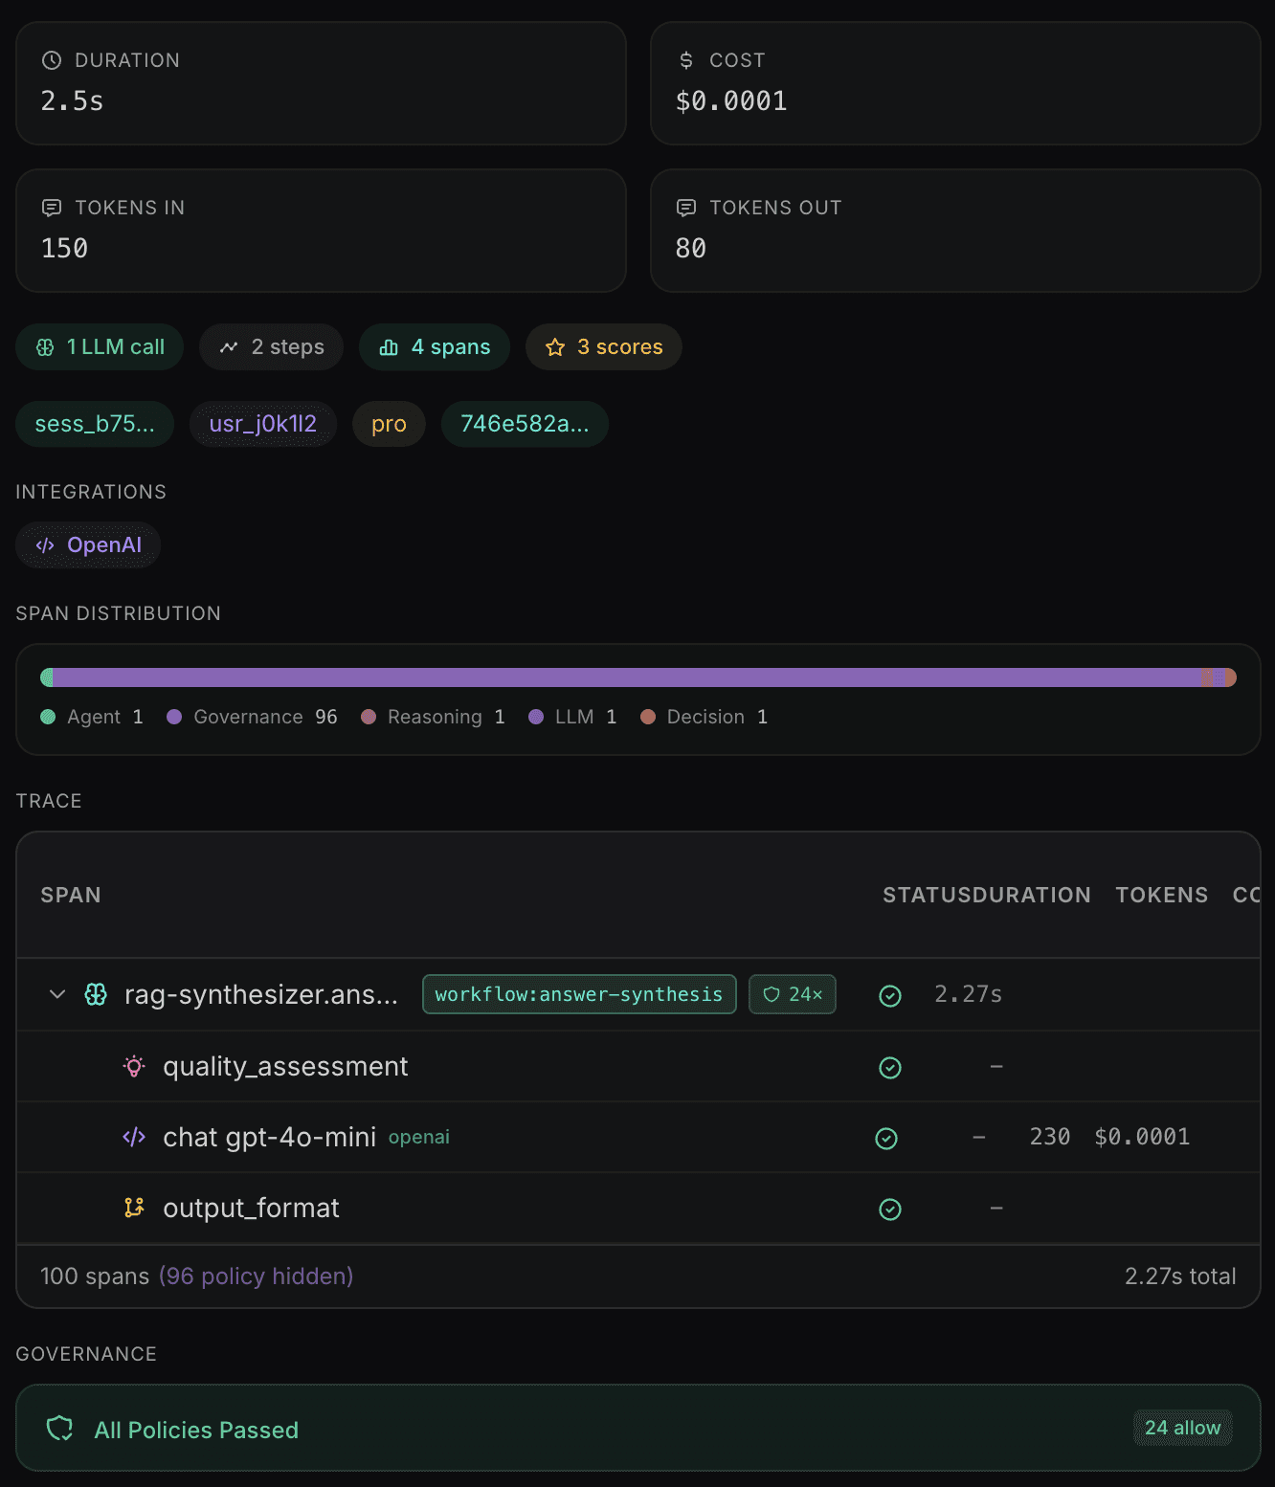
Task: Click the 2.27s duration value
Action: tap(969, 994)
